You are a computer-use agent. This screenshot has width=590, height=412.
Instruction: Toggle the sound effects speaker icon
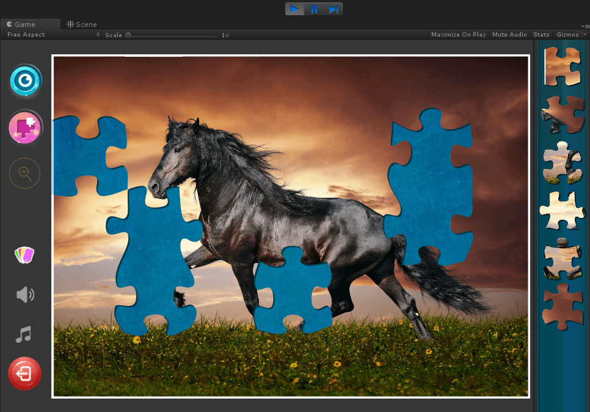click(24, 294)
